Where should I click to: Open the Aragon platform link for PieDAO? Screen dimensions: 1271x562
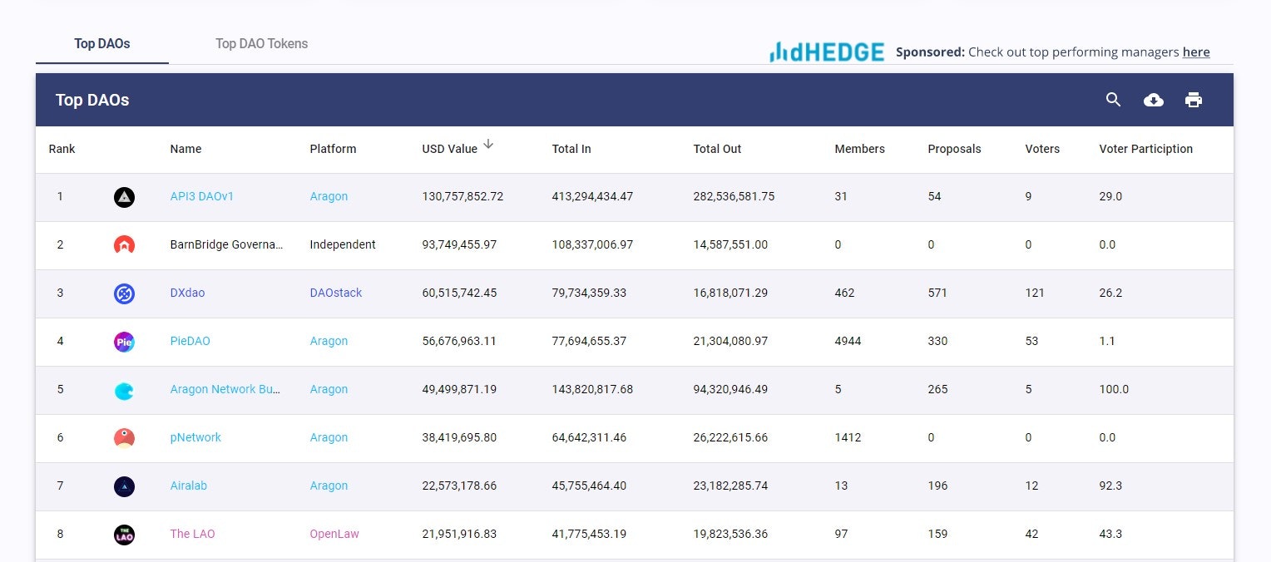pos(329,341)
